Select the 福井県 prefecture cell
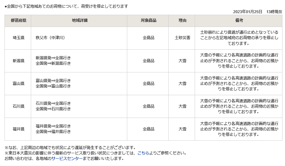The image size is (285, 166). tap(18, 129)
